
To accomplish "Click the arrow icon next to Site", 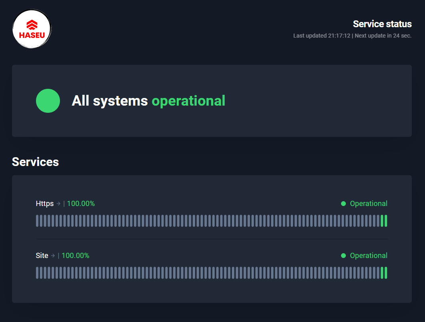I will coord(53,256).
